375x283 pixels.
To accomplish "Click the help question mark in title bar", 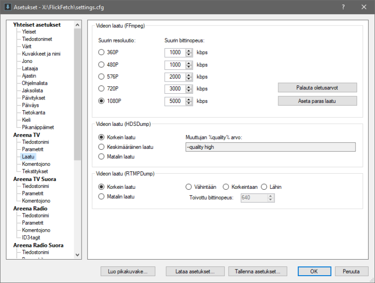I will tap(343, 7).
